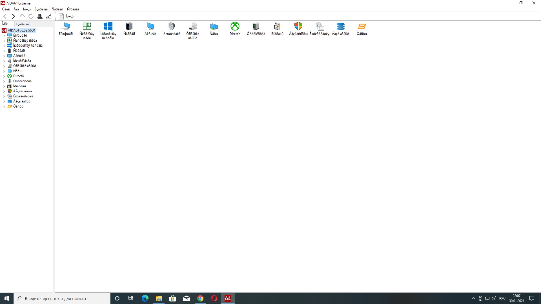
Task: Click the motherboard icon in main panel
Action: pyautogui.click(x=87, y=26)
